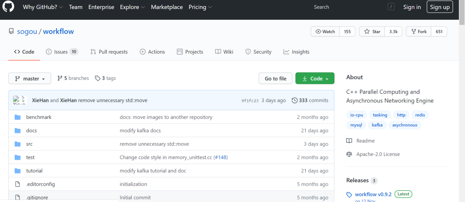Open the Readme book icon link
Image resolution: width=465 pixels, height=202 pixels.
349,141
